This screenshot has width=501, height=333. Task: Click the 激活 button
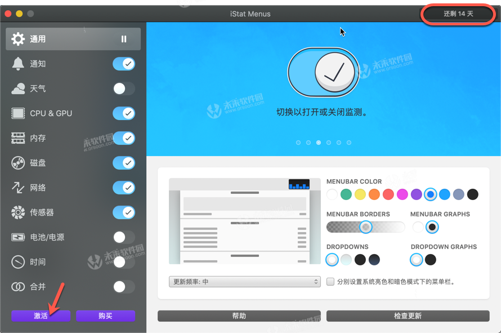(x=41, y=316)
